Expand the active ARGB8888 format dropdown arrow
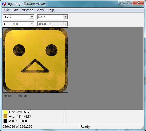 click(x=32, y=24)
